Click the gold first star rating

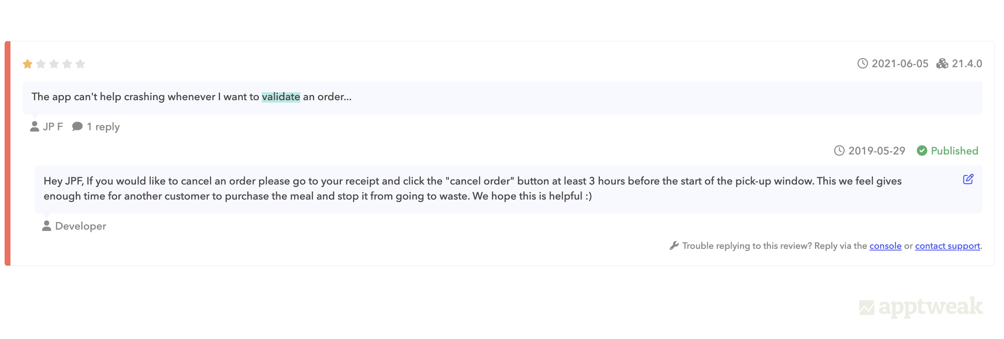pyautogui.click(x=28, y=64)
